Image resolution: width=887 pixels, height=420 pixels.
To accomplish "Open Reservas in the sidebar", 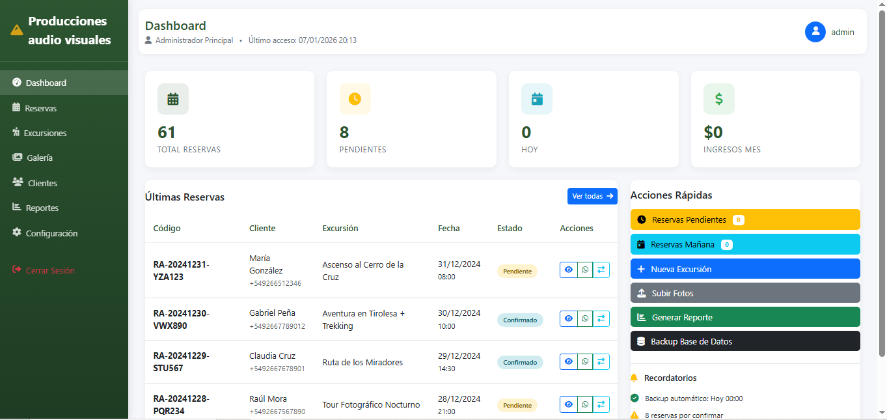I will (x=40, y=108).
